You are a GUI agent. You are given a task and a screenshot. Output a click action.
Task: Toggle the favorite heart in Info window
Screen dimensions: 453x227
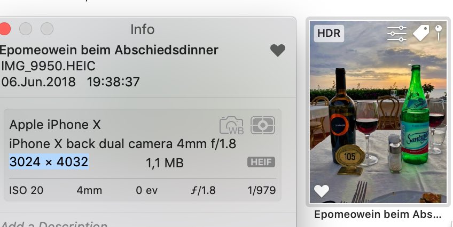coord(277,51)
